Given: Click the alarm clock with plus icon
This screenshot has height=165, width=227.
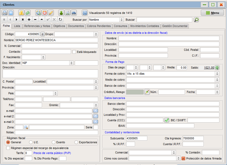Looking at the screenshot, I should (38, 13).
